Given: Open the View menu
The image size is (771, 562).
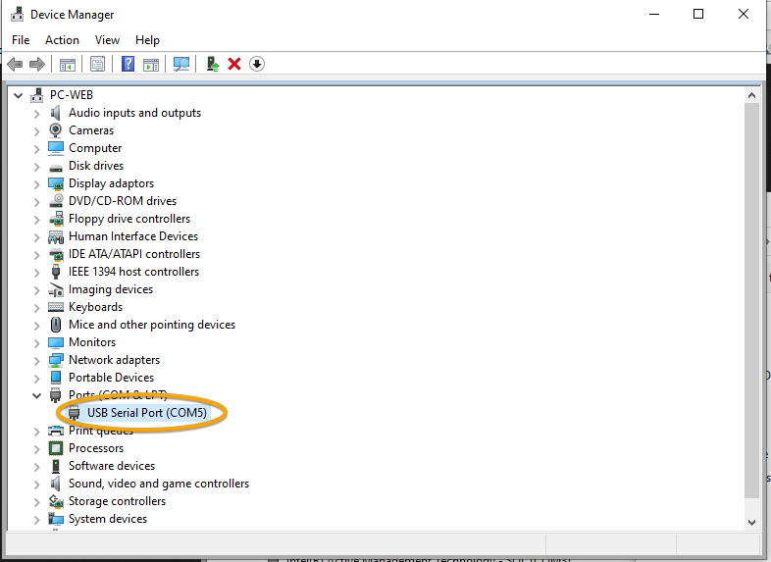Looking at the screenshot, I should tap(107, 40).
